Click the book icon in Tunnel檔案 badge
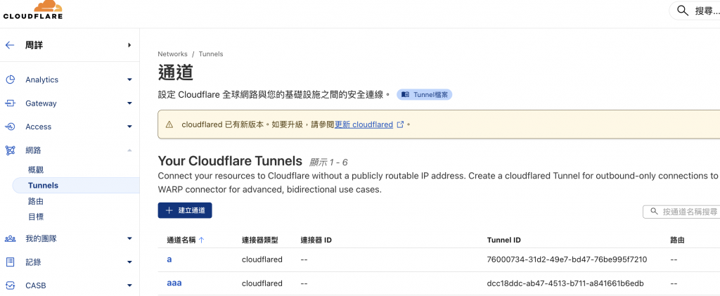 [x=405, y=94]
